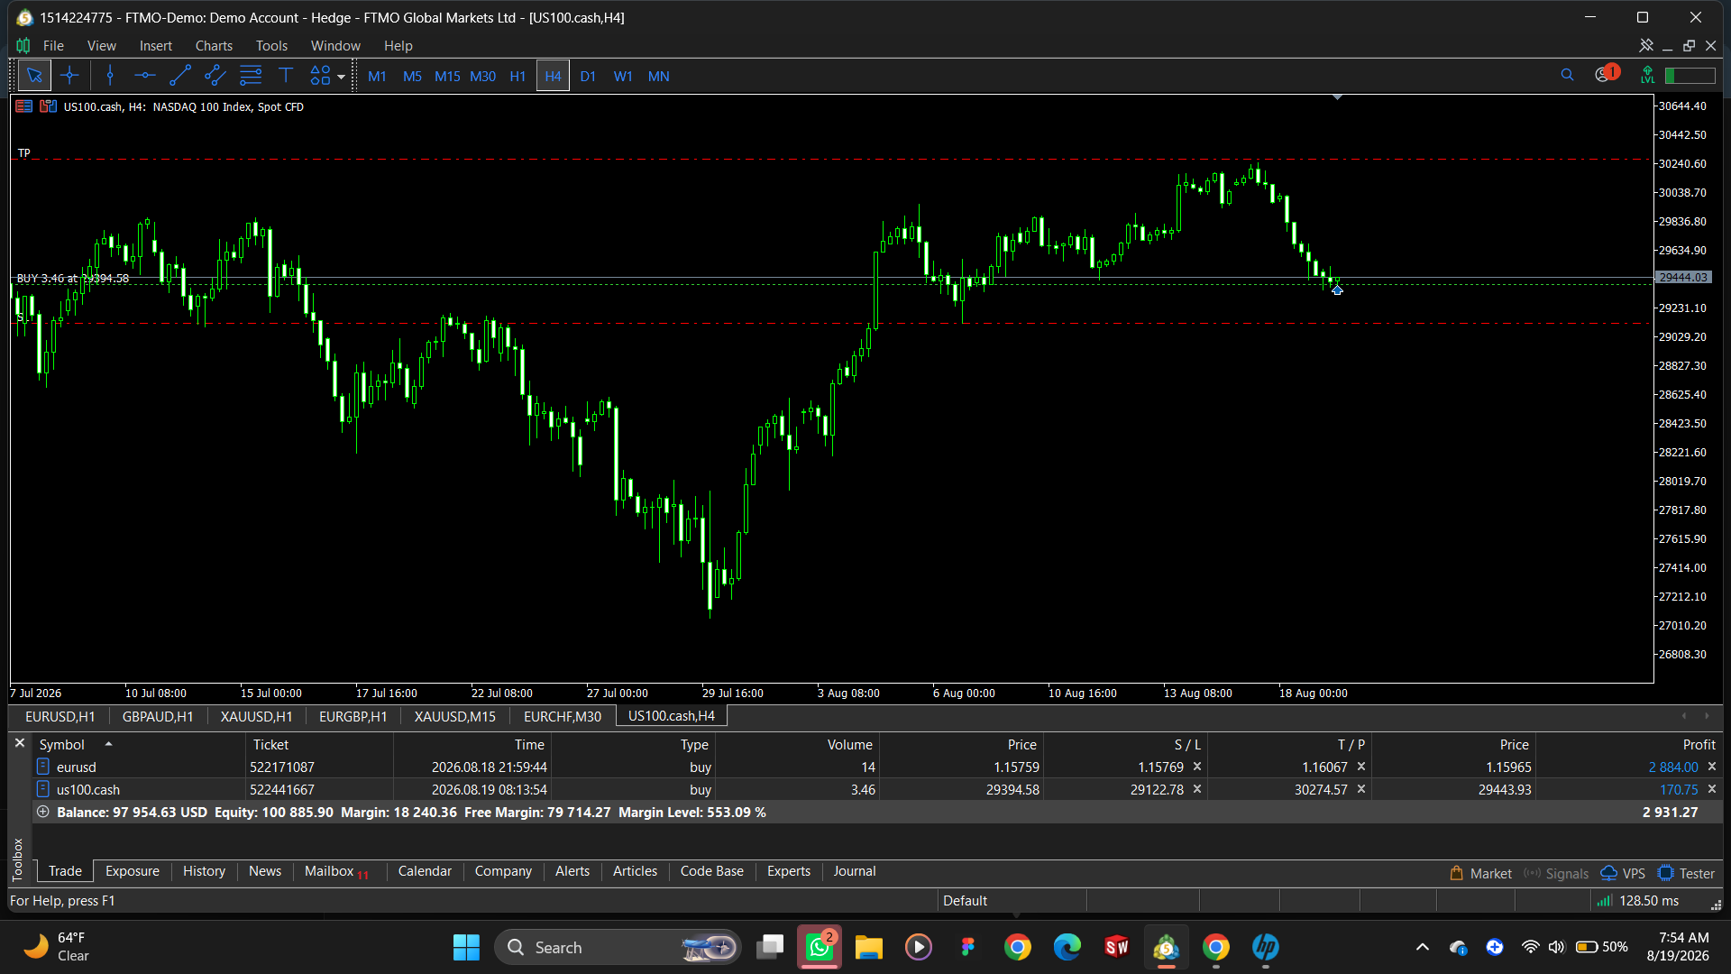Open the File menu

(53, 46)
